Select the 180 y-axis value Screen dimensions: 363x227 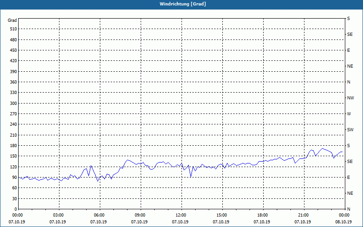pos(14,146)
